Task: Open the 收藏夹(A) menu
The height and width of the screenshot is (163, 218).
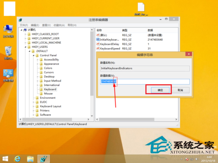Action: point(59,25)
